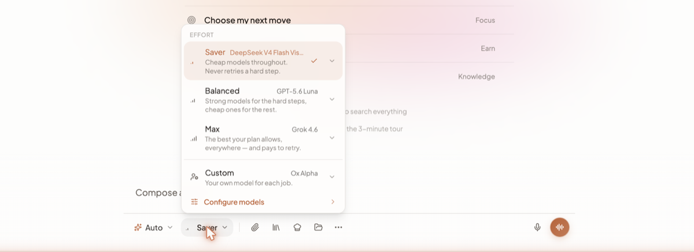Click the Grok 4.6 model name

(x=305, y=129)
